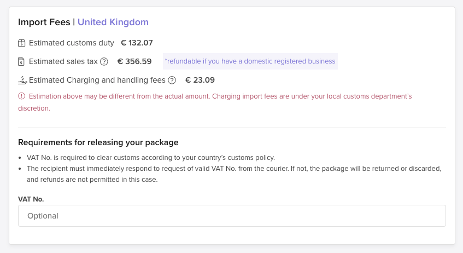Click the refundable domestic business note
Viewport: 463px width, 253px height.
[250, 61]
